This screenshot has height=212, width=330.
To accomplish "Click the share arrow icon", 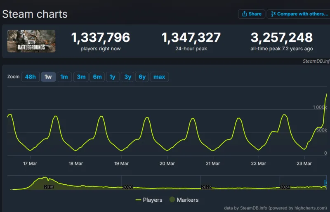I will 244,14.
